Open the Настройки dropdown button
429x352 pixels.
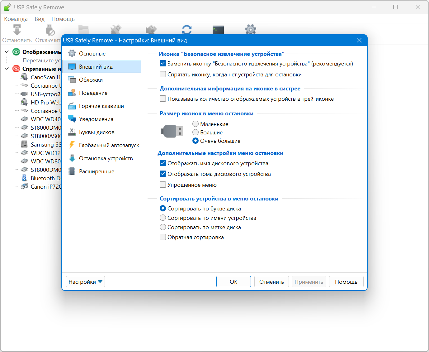(85, 282)
